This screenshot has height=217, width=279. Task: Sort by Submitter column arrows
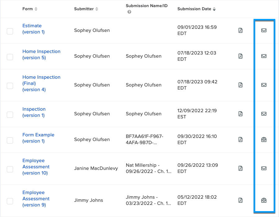coord(97,9)
